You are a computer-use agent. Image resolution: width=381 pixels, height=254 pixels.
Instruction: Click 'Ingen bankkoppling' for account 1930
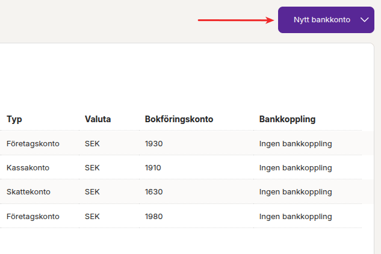point(296,143)
